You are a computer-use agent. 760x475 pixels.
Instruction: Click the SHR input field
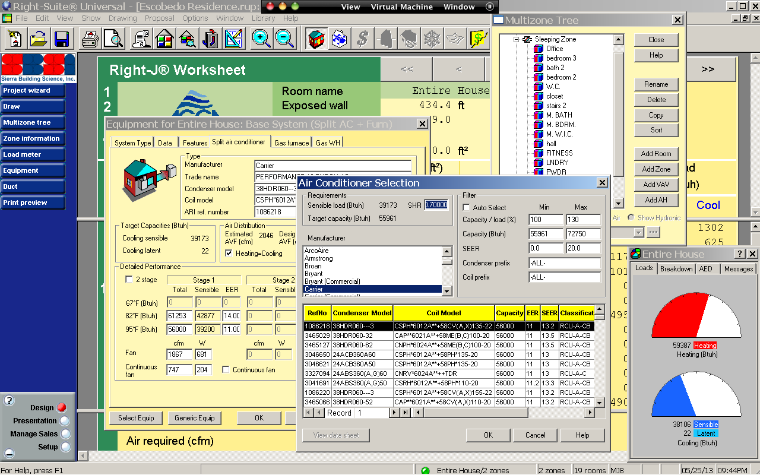pos(436,205)
